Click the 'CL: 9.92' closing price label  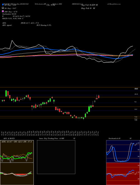[x=51, y=5]
